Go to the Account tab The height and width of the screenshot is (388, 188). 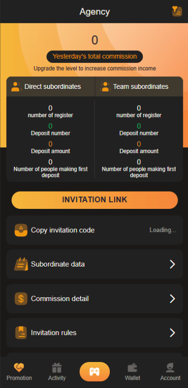170,372
